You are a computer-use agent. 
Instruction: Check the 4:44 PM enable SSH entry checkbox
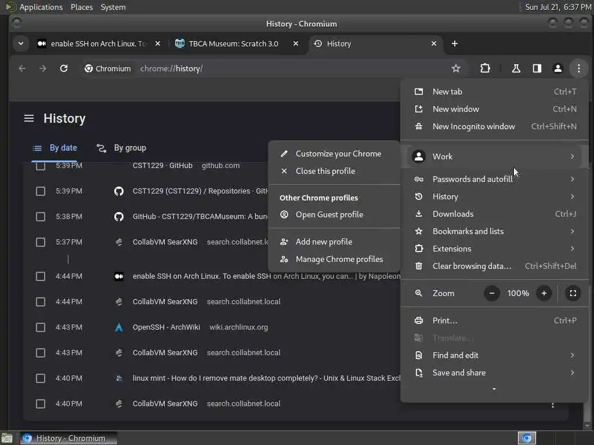pos(41,276)
